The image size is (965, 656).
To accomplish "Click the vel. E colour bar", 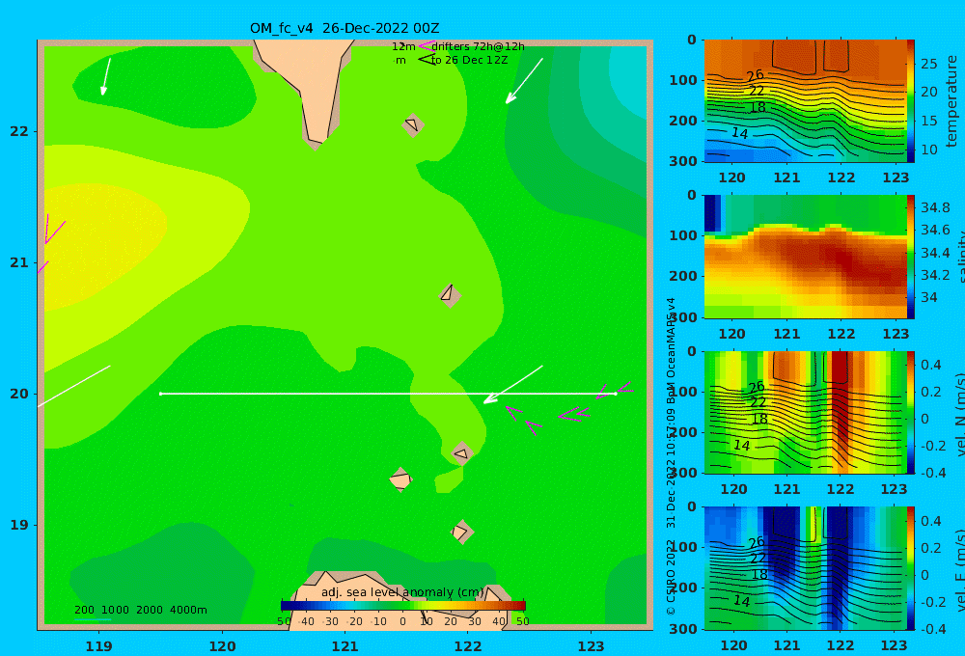I will (x=910, y=568).
